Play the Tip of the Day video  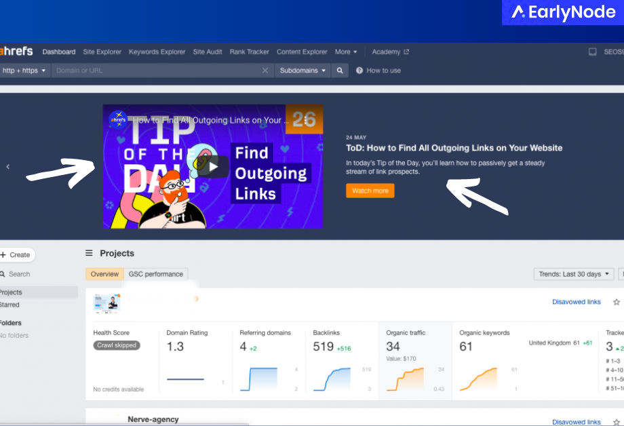[x=213, y=166]
